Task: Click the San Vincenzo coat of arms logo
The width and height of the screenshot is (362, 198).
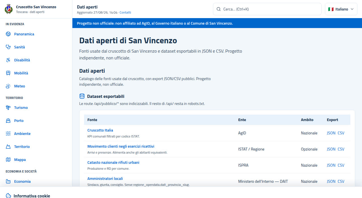Action: (9, 9)
